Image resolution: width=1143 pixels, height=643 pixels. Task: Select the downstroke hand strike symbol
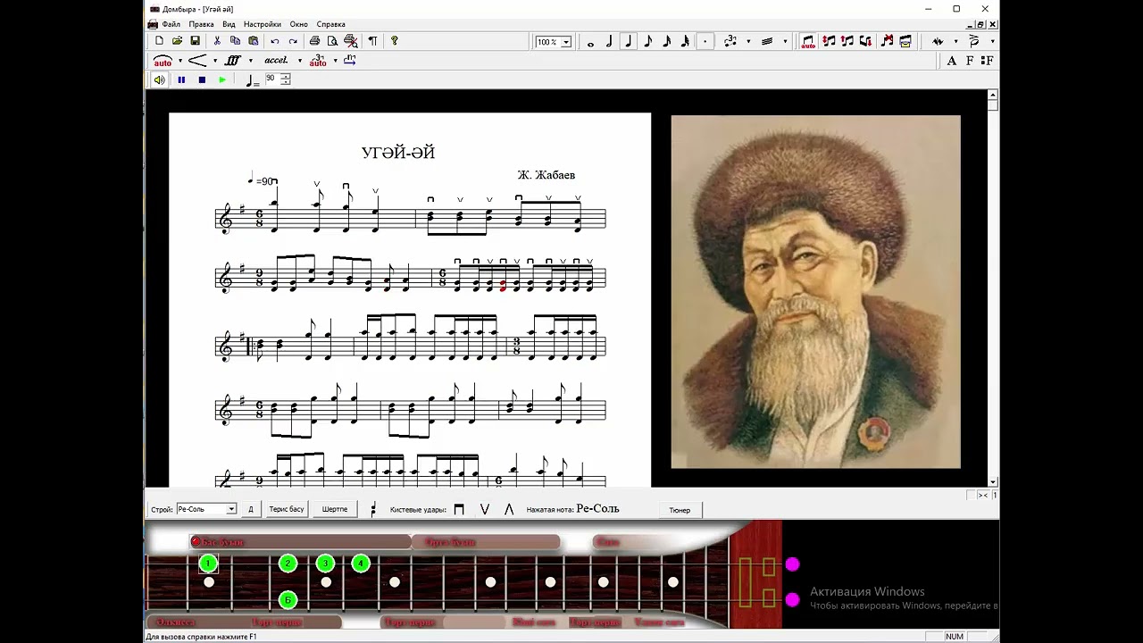(459, 509)
